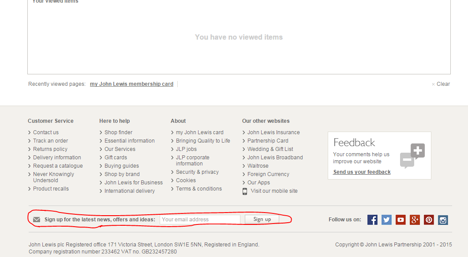
Task: Go to Track an order
Action: [x=50, y=140]
